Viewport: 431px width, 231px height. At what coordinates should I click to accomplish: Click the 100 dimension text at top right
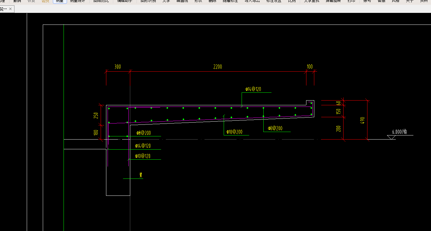point(310,67)
